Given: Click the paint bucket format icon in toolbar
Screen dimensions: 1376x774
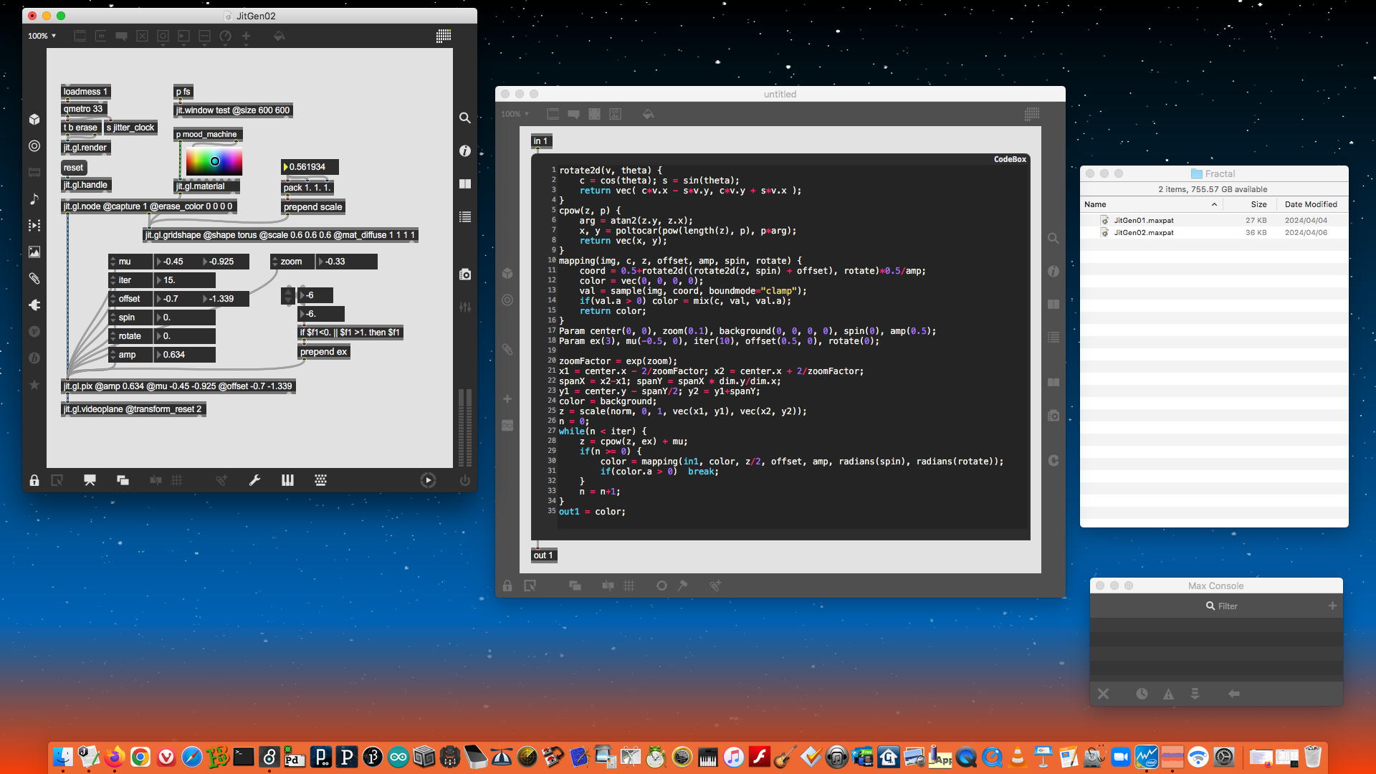Looking at the screenshot, I should tap(279, 36).
